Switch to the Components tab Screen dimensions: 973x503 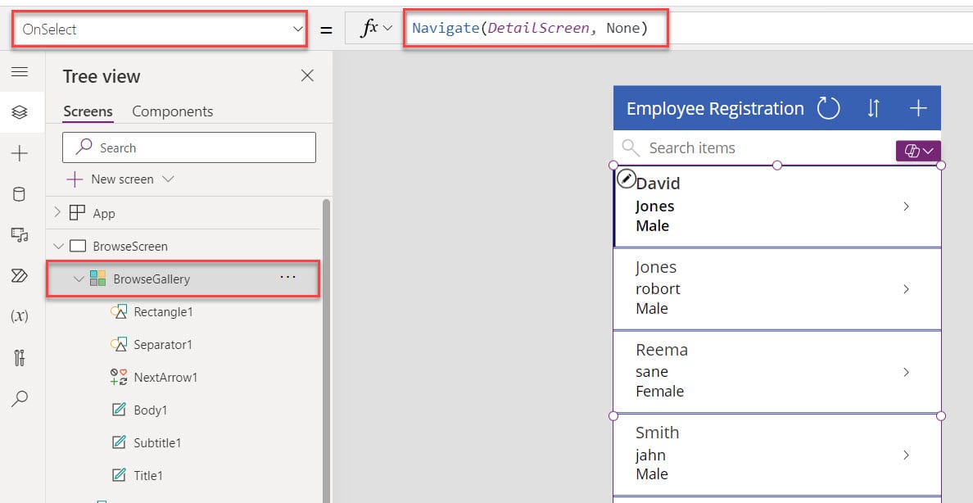click(173, 111)
